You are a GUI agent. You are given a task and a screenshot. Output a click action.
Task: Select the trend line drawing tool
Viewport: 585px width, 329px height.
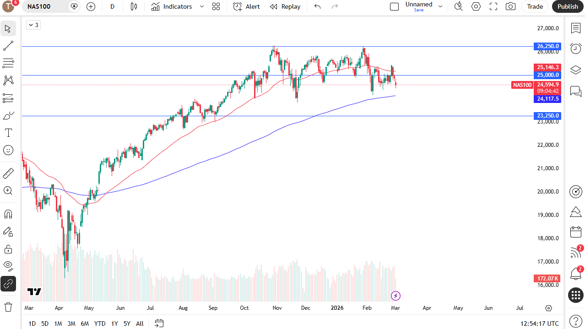pyautogui.click(x=8, y=46)
